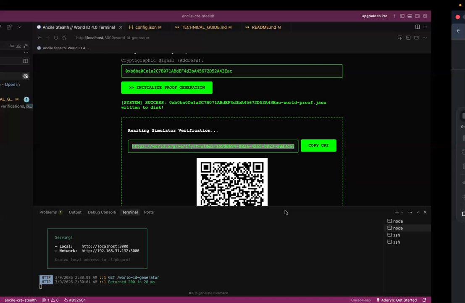Go back in the embedded browser
The image size is (465, 303).
pos(39,38)
